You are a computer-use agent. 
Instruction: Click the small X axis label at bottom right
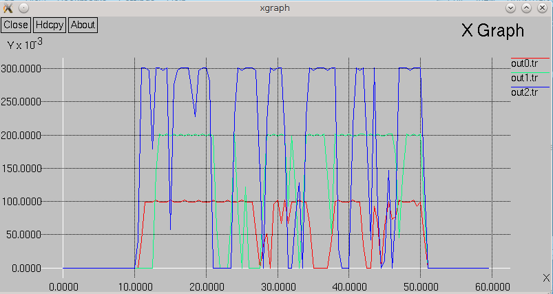click(x=546, y=277)
